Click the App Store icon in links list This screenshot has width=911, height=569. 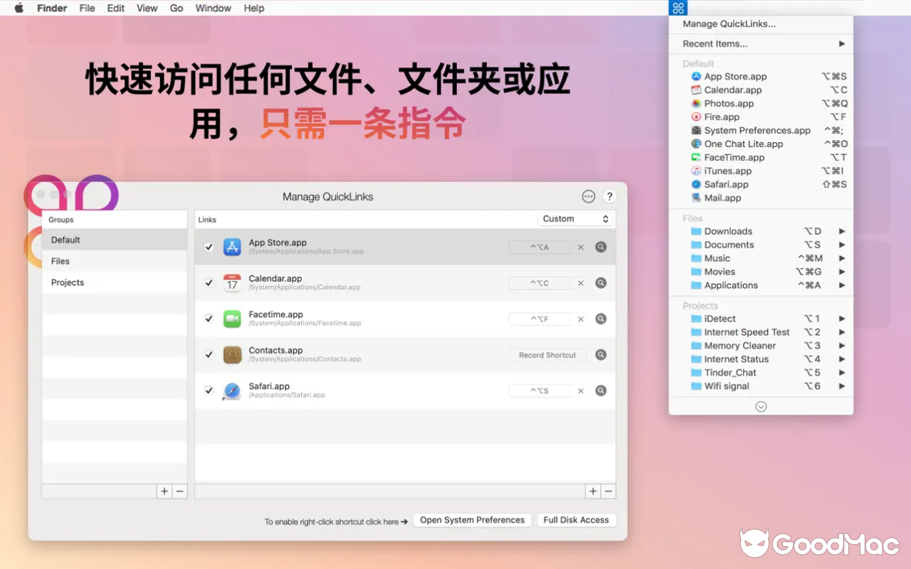(x=232, y=247)
